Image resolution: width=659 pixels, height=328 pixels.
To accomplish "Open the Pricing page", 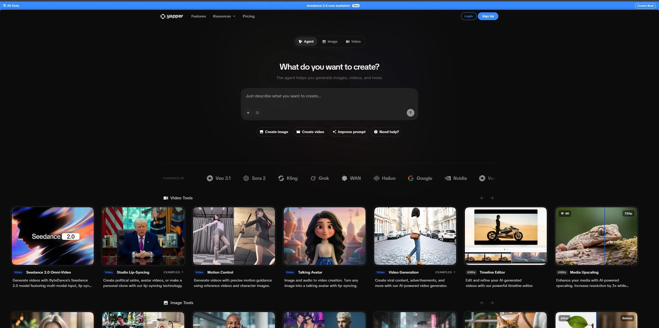I will tap(248, 16).
